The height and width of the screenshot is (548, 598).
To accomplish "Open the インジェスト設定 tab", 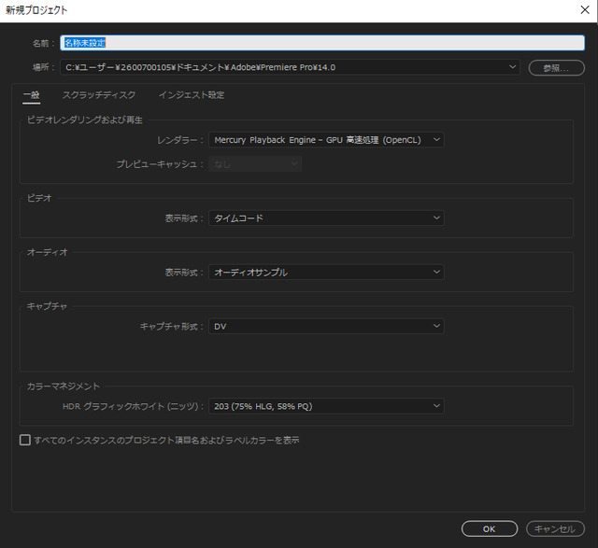I will click(192, 95).
